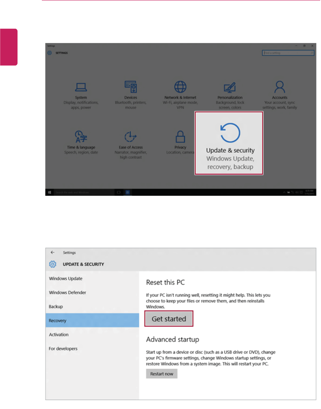Click the gear icon beside SETTINGS title
The height and width of the screenshot is (409, 321).
point(50,53)
